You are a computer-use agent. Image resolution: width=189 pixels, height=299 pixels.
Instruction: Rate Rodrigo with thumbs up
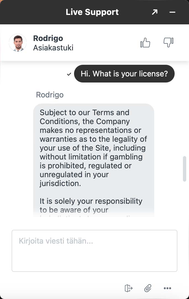[x=145, y=43]
